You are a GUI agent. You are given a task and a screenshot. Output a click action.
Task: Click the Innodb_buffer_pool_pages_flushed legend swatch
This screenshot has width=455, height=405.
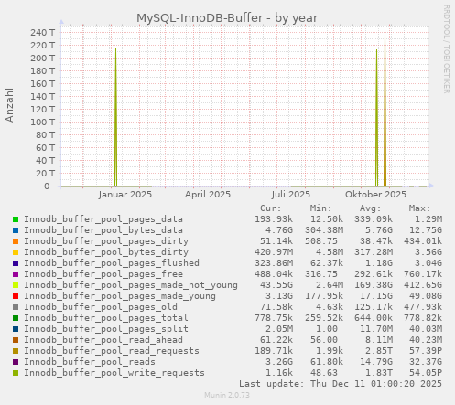pyautogui.click(x=16, y=263)
